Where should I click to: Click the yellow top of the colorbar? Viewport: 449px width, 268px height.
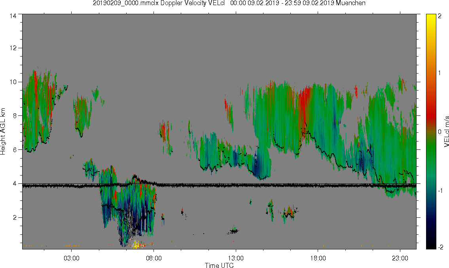[431, 19]
